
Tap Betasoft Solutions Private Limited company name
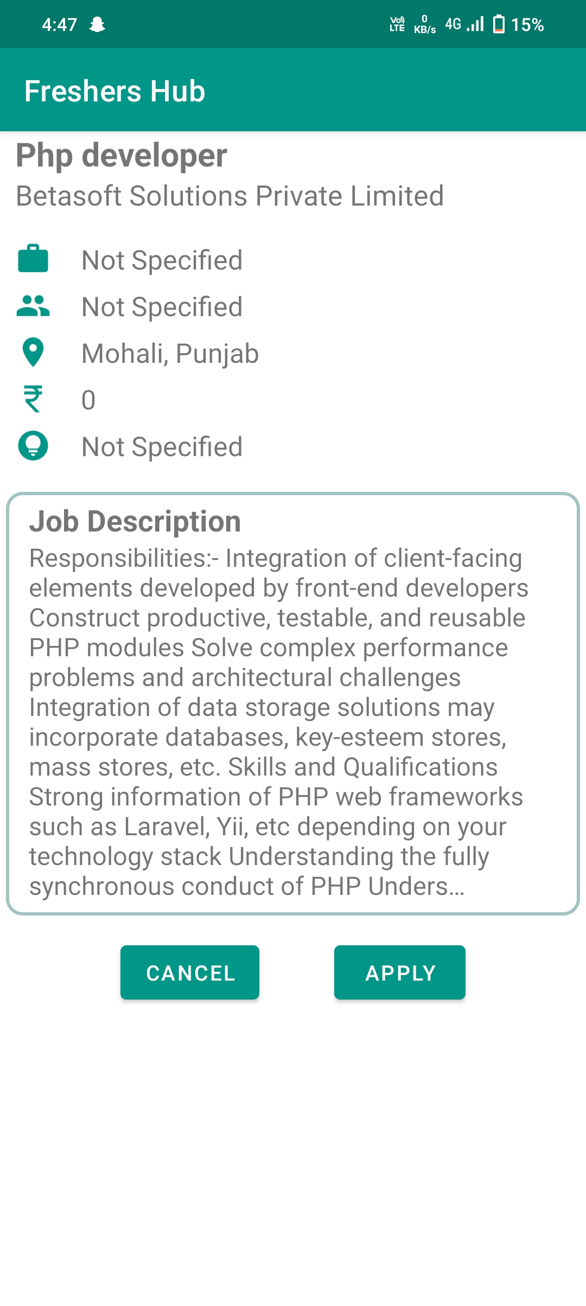[230, 196]
